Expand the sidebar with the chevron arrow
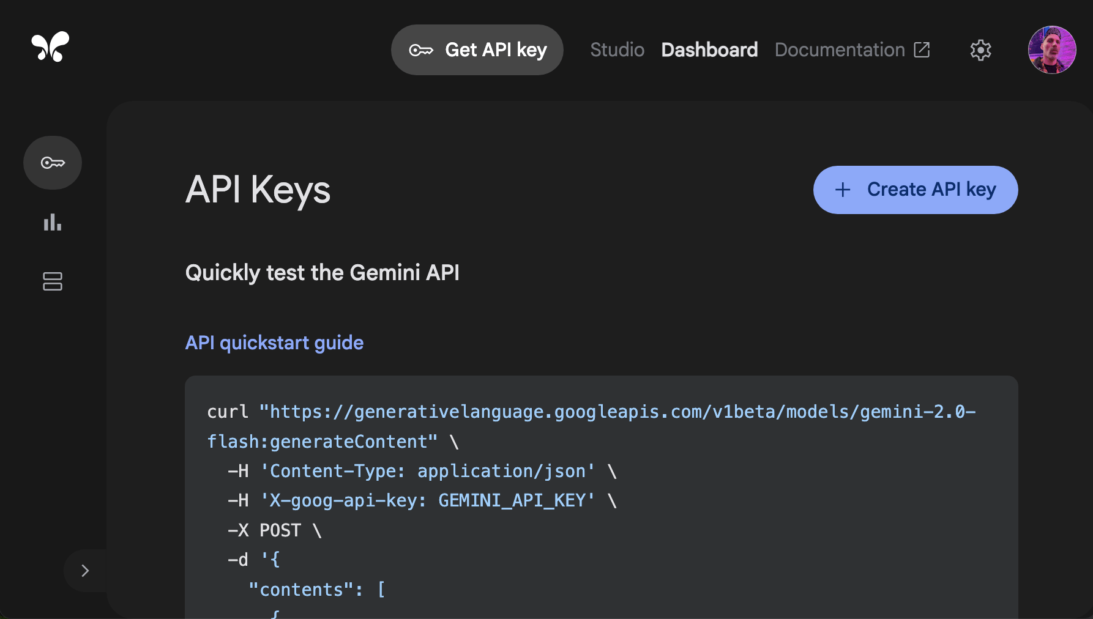 click(x=85, y=571)
